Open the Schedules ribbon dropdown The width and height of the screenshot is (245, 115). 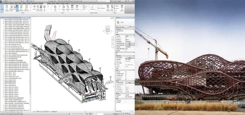(x=77, y=8)
